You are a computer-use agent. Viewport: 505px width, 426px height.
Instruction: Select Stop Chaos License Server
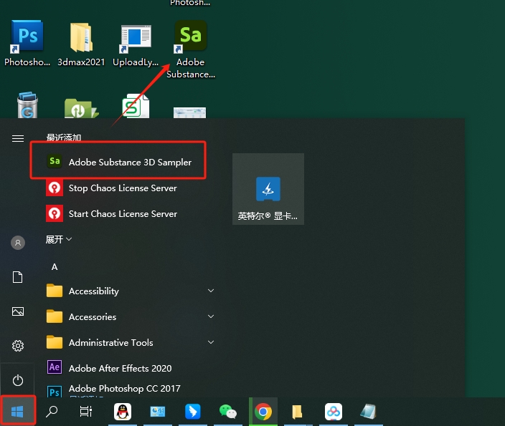[x=128, y=188]
